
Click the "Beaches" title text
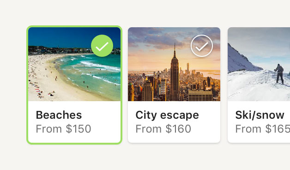59,115
